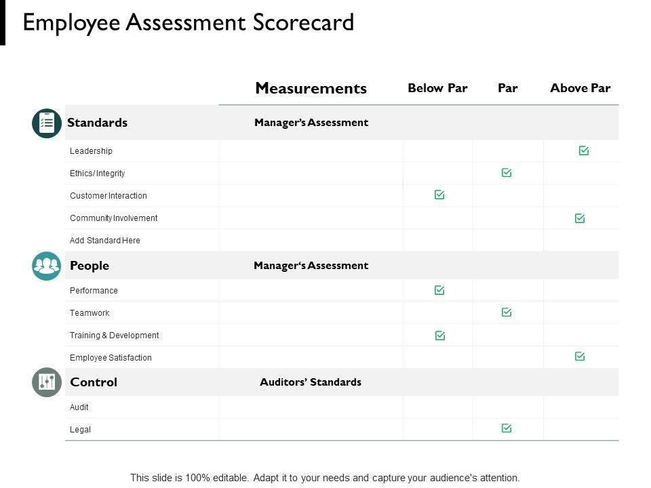Image resolution: width=651 pixels, height=488 pixels.
Task: Click the Auditors' Standards heading
Action: pos(311,382)
